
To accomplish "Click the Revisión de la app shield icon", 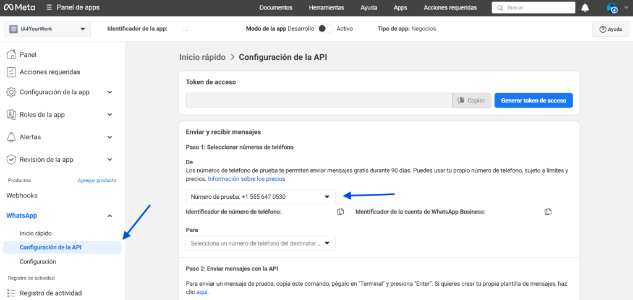I will tap(11, 160).
